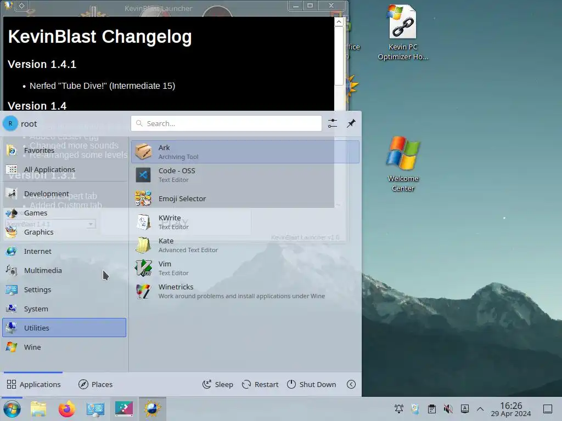Switch to Applications tab

point(33,384)
